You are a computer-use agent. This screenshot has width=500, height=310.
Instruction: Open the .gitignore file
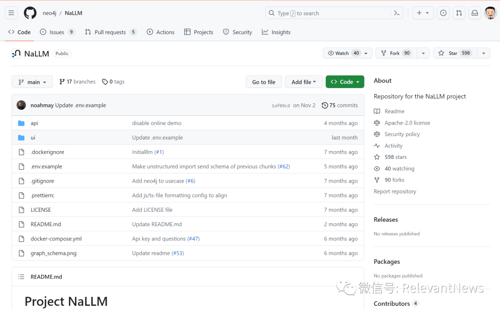click(43, 181)
